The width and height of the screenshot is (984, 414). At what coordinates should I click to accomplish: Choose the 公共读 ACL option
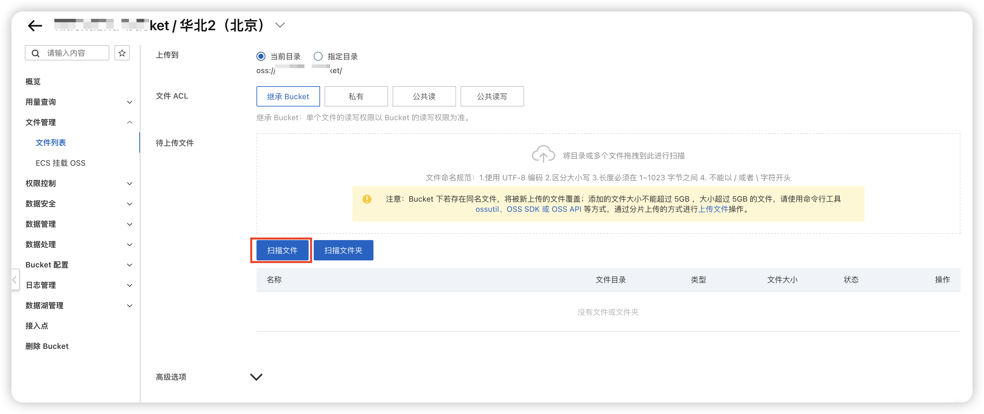pos(424,96)
